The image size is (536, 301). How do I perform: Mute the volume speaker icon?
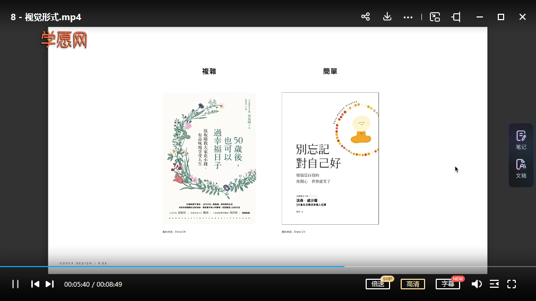477,284
